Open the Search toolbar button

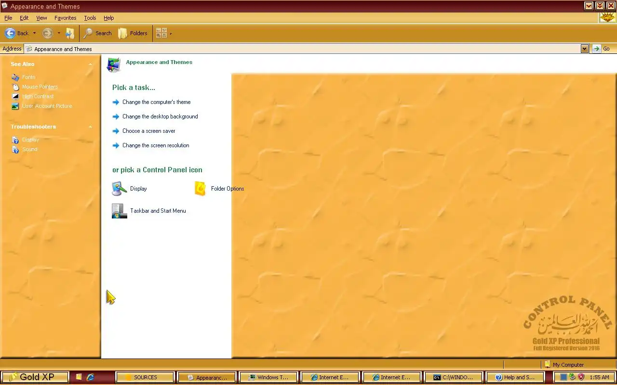pyautogui.click(x=97, y=33)
